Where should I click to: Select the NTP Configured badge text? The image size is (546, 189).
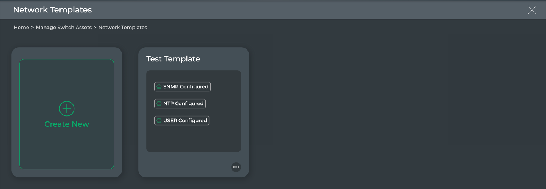tap(183, 104)
